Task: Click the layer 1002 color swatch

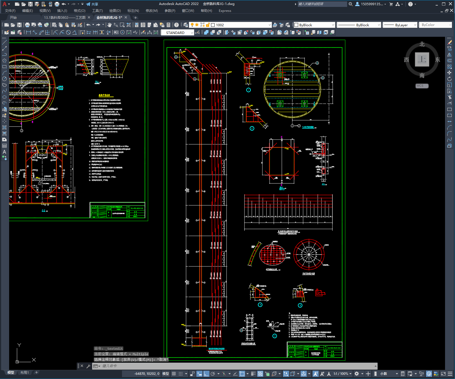Action: click(213, 25)
